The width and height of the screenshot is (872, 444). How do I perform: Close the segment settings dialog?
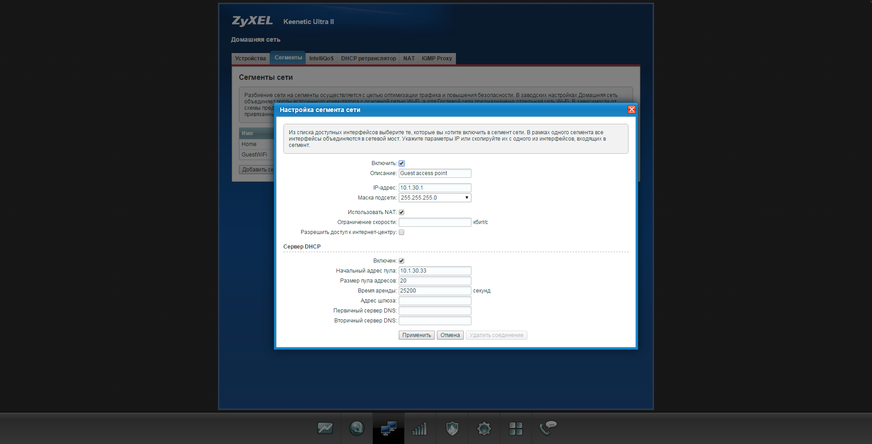click(631, 110)
